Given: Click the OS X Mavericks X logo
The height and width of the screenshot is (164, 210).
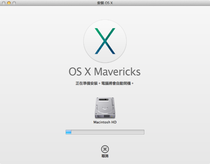Looking at the screenshot, I should 105,41.
